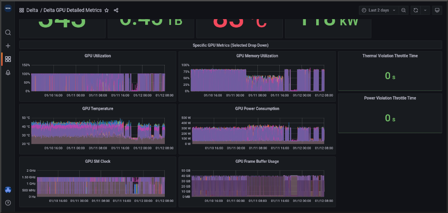Open the Last 2 days time picker
Image resolution: width=448 pixels, height=213 pixels.
pyautogui.click(x=379, y=10)
